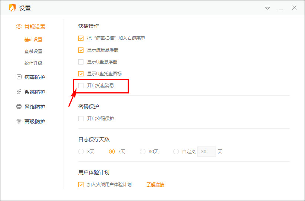This screenshot has height=201, width=305.
Task: Turn on 开启密码保护 checkbox
Action: point(81,119)
